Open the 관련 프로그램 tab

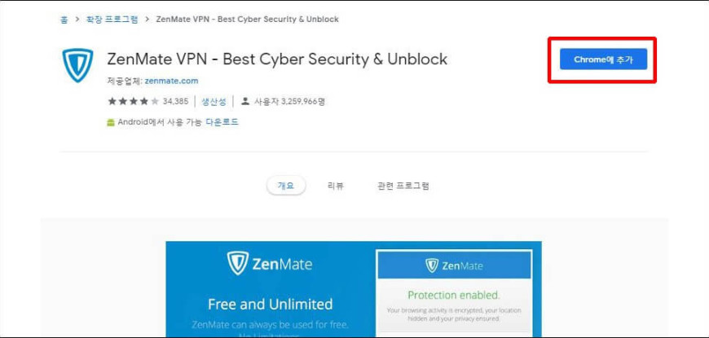403,186
